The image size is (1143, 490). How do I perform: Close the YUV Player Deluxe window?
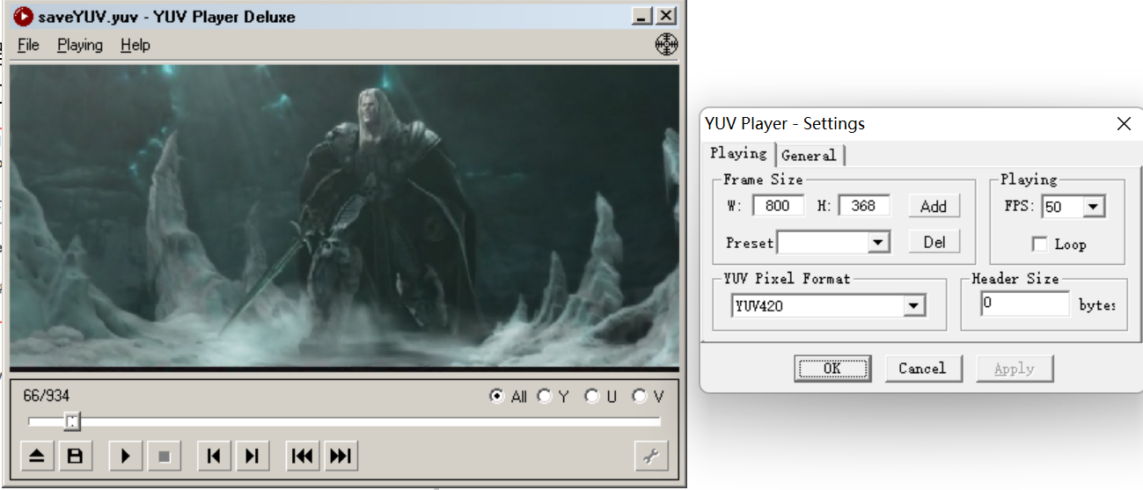tap(667, 16)
